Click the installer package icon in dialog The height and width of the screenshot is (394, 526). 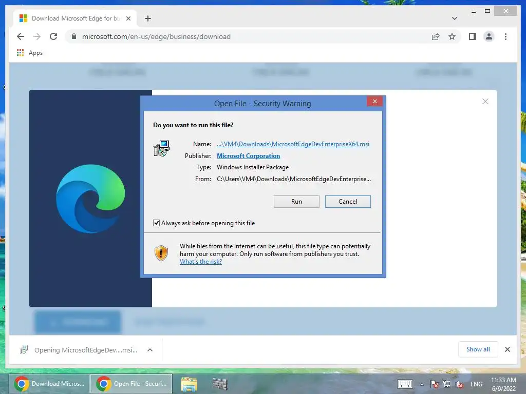(162, 148)
